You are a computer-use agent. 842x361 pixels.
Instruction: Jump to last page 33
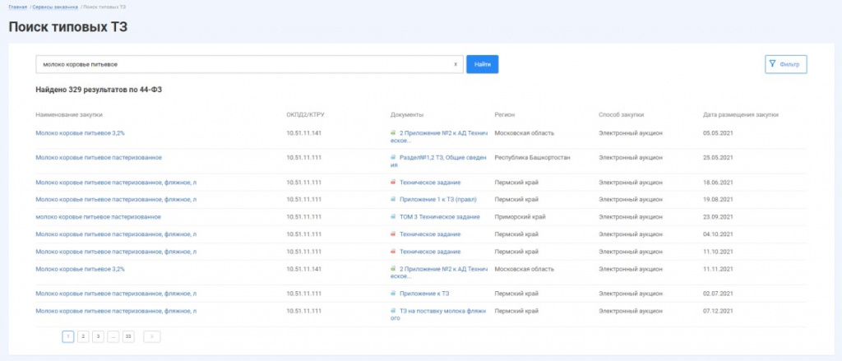tap(128, 337)
